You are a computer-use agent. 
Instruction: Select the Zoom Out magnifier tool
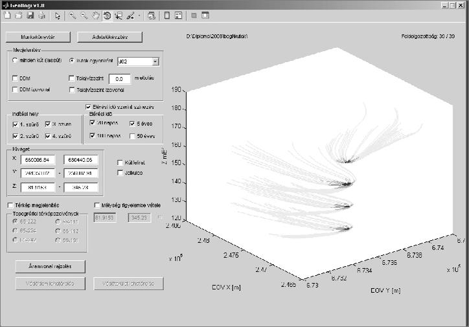(84, 16)
